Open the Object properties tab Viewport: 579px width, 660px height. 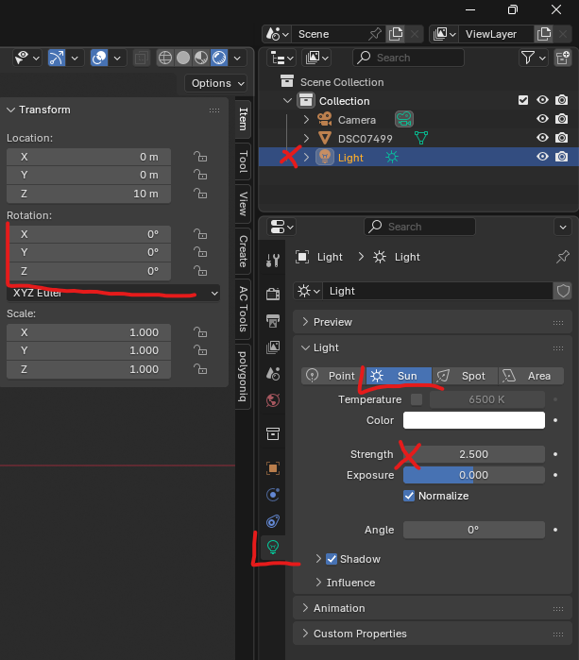coord(272,468)
